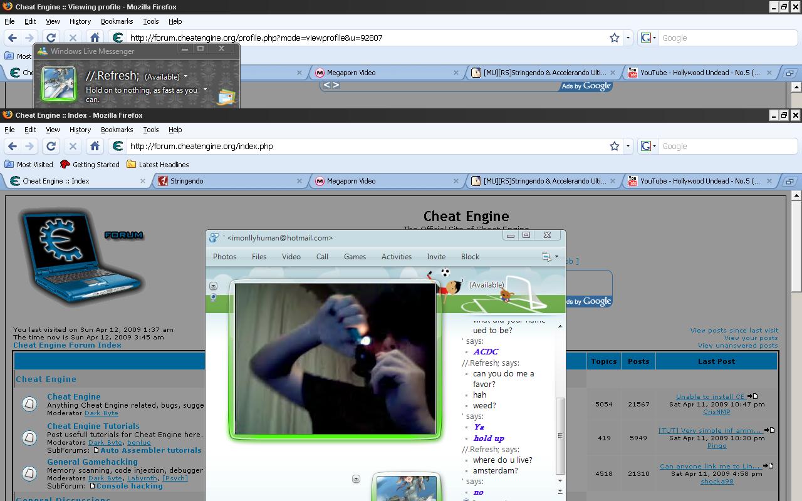Close the YouTube tab in the Index window
Screen dimensions: 802x501
tap(769, 181)
